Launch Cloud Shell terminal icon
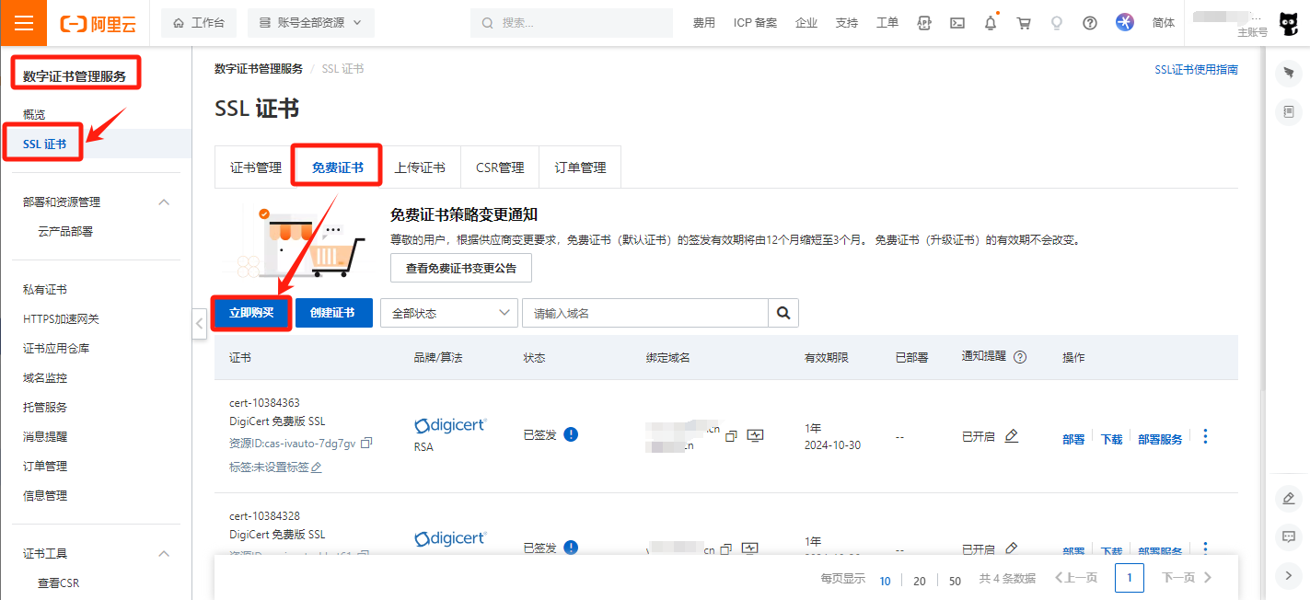 tap(957, 23)
